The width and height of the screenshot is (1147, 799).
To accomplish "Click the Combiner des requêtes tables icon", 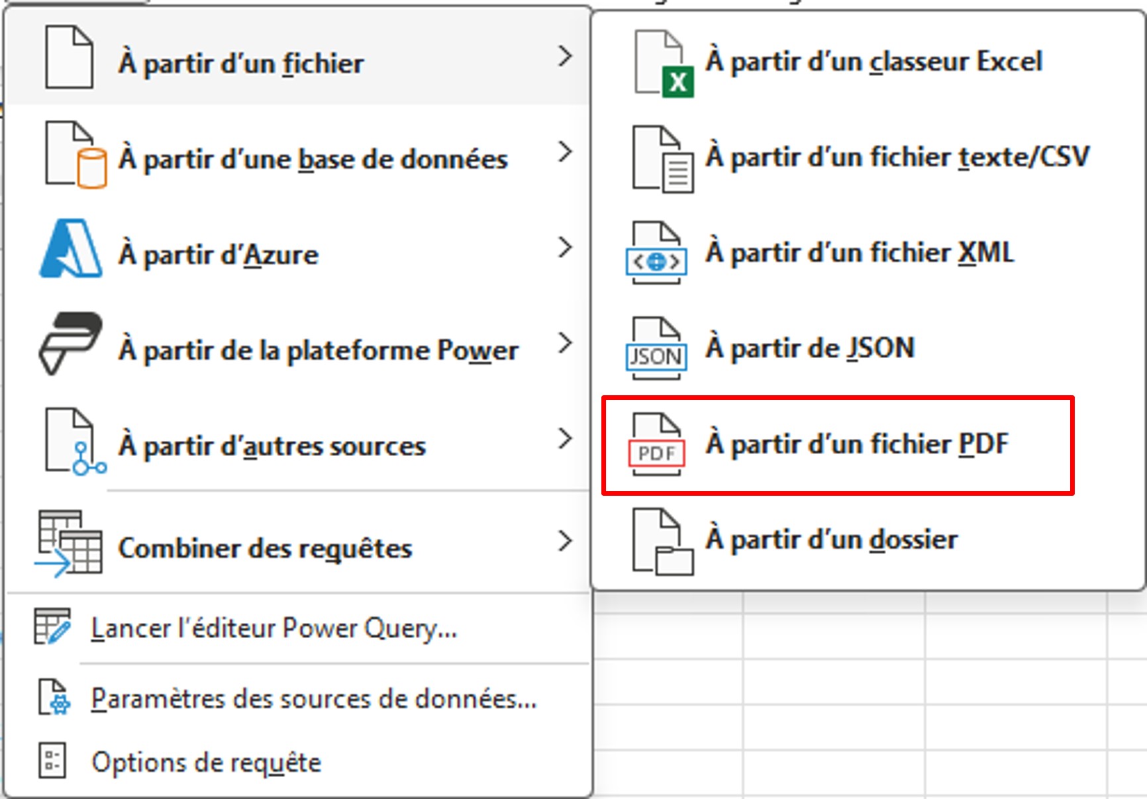I will coord(69,543).
